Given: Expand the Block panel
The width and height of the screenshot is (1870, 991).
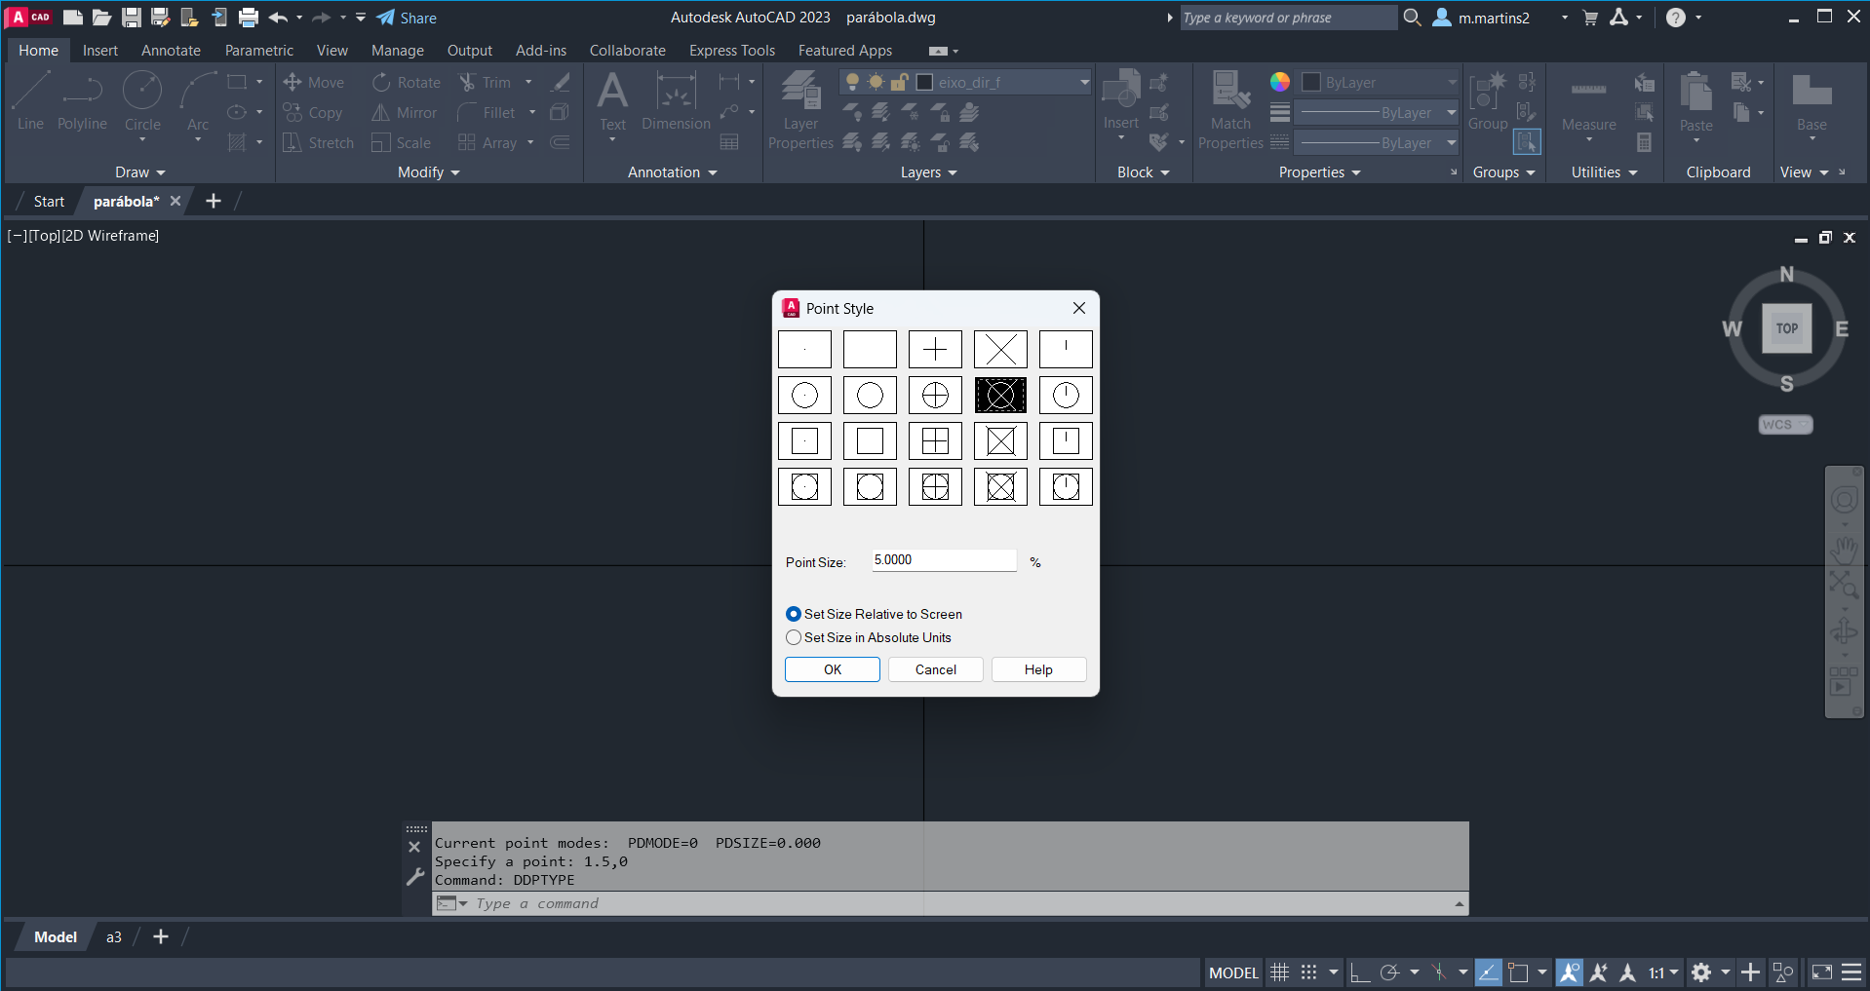Looking at the screenshot, I should click(1144, 172).
